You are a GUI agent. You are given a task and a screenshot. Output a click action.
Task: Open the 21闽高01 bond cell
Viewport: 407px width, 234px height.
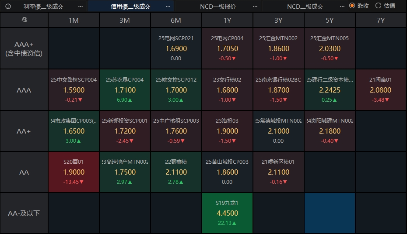coord(381,90)
